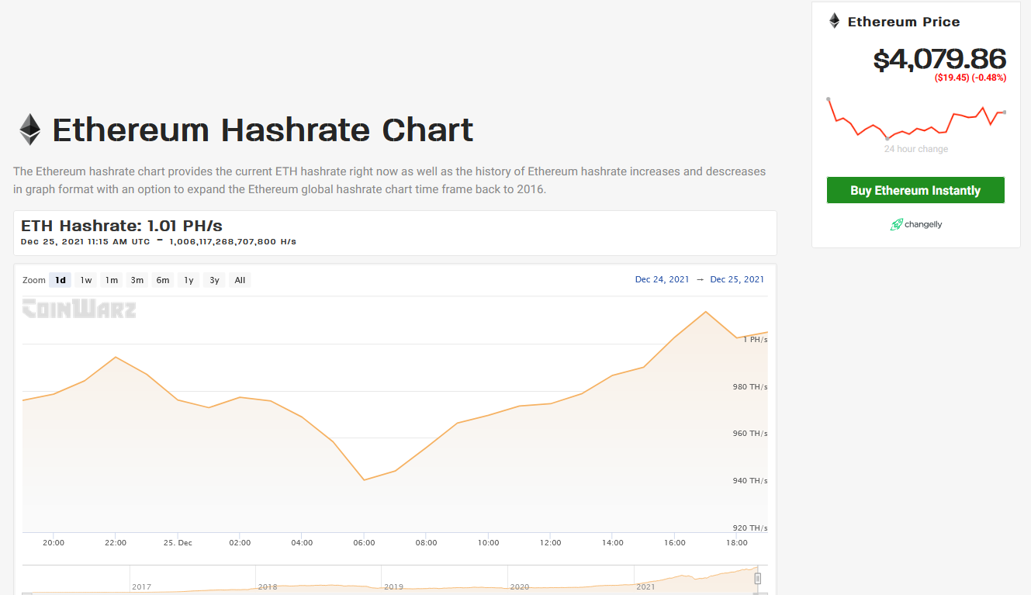Choose the 3m zoom option
The width and height of the screenshot is (1031, 595).
click(137, 280)
